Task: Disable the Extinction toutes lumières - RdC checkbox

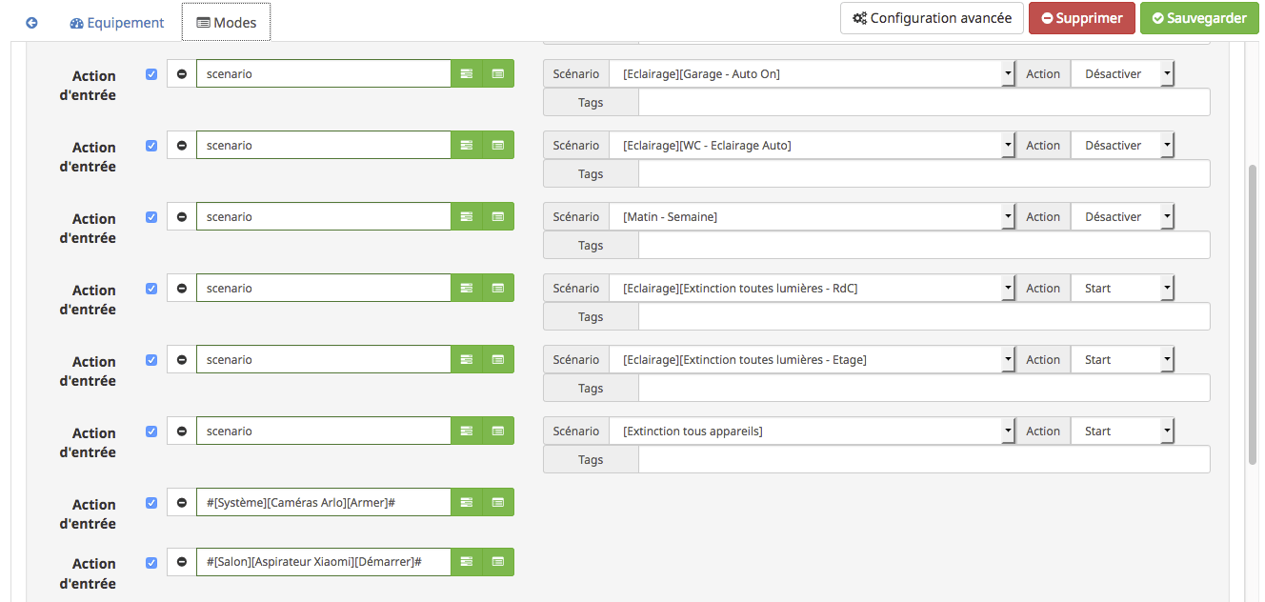Action: (151, 288)
